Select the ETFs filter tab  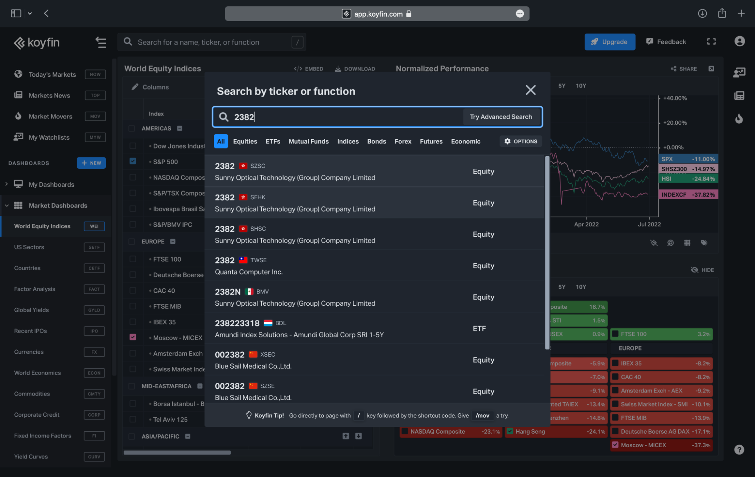[x=273, y=141]
